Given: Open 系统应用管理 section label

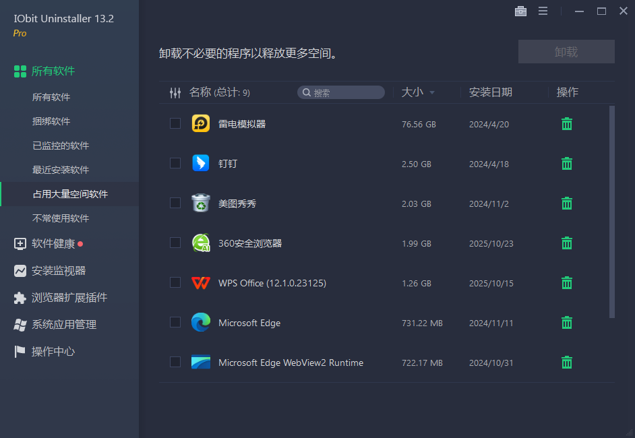Looking at the screenshot, I should [64, 325].
